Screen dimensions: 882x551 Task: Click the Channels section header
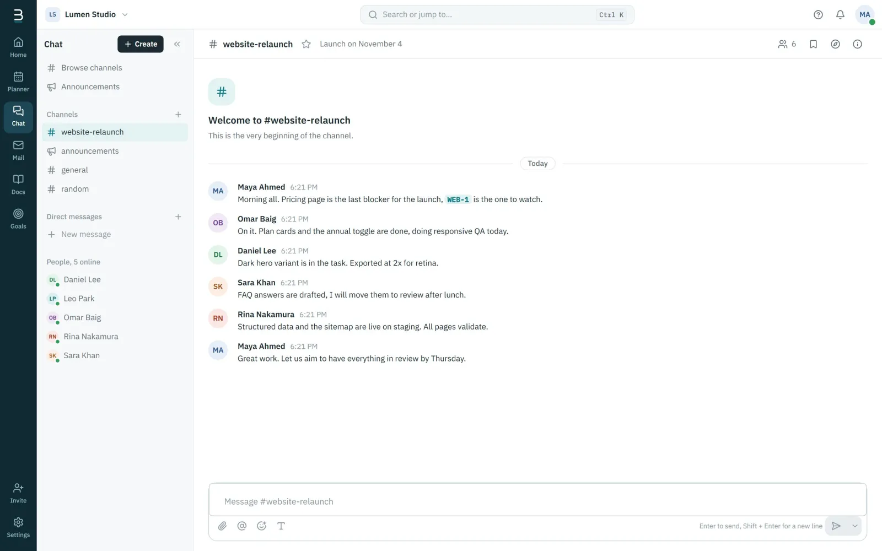(62, 115)
